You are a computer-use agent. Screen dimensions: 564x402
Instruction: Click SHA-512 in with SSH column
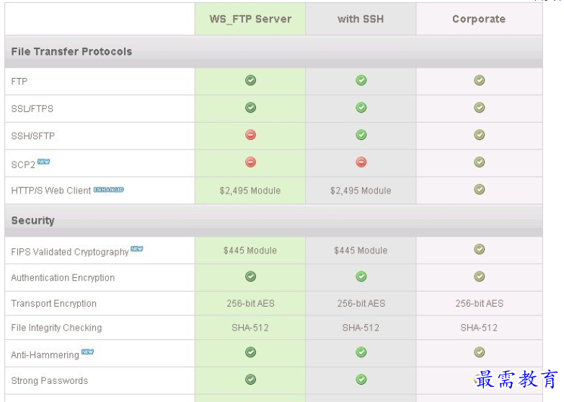coord(361,328)
